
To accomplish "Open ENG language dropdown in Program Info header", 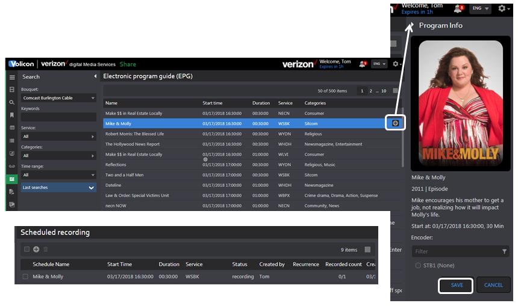I will 480,8.
